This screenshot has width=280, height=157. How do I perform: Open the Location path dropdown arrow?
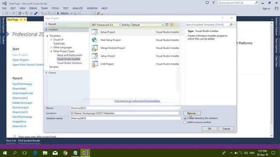179,113
